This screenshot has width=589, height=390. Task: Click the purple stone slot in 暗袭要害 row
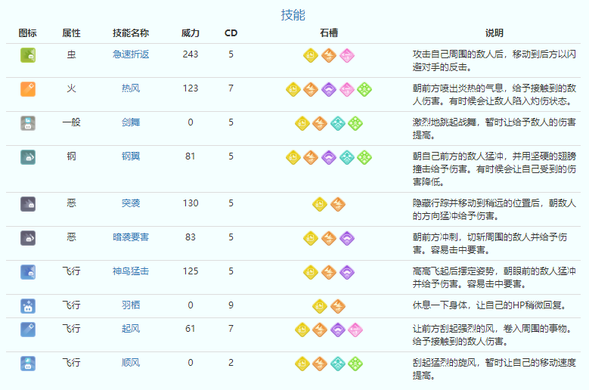347,238
